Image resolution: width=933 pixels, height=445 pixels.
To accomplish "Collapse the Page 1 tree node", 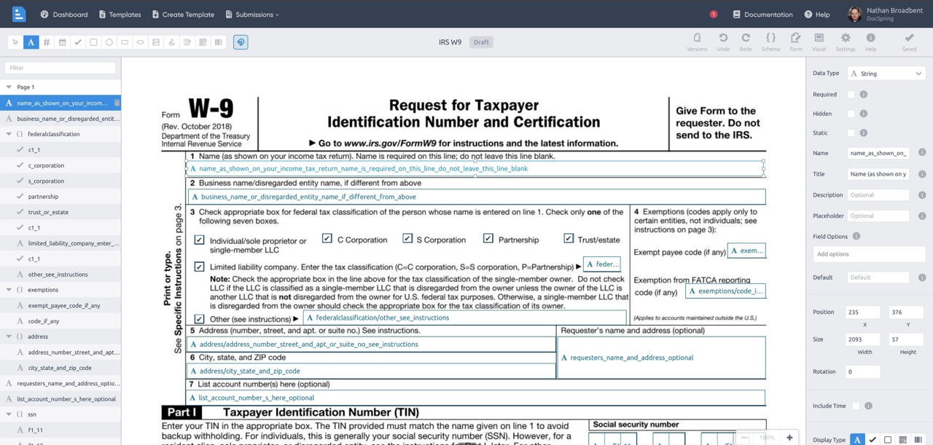I will coord(9,87).
